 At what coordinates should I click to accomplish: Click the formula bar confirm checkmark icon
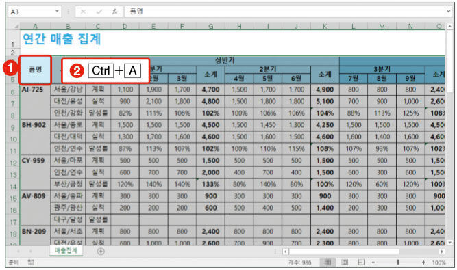pyautogui.click(x=99, y=12)
